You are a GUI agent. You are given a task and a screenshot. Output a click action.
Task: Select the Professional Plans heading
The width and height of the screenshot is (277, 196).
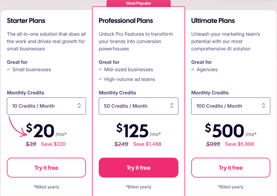click(126, 21)
